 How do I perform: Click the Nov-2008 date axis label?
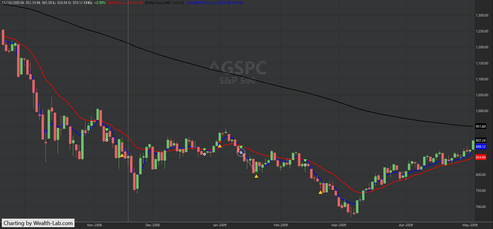[x=95, y=225]
